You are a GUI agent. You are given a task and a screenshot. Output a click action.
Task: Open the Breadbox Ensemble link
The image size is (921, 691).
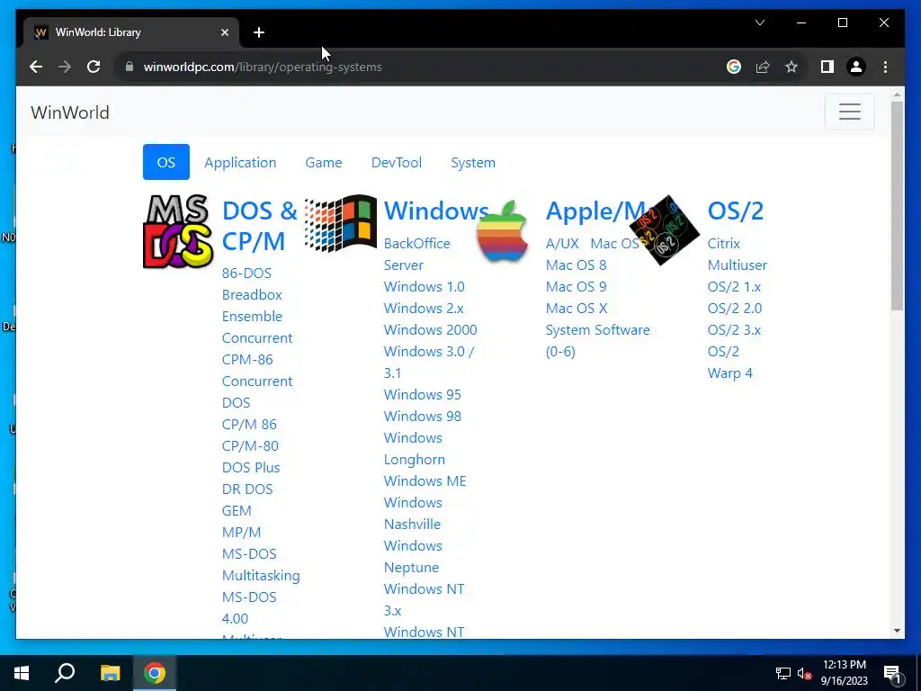[x=252, y=306]
